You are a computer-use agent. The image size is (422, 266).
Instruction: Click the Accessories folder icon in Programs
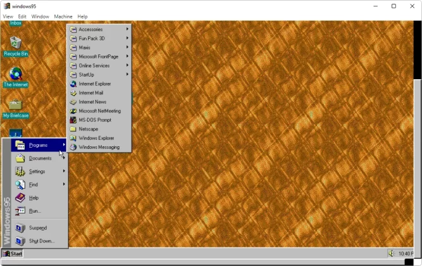click(73, 29)
